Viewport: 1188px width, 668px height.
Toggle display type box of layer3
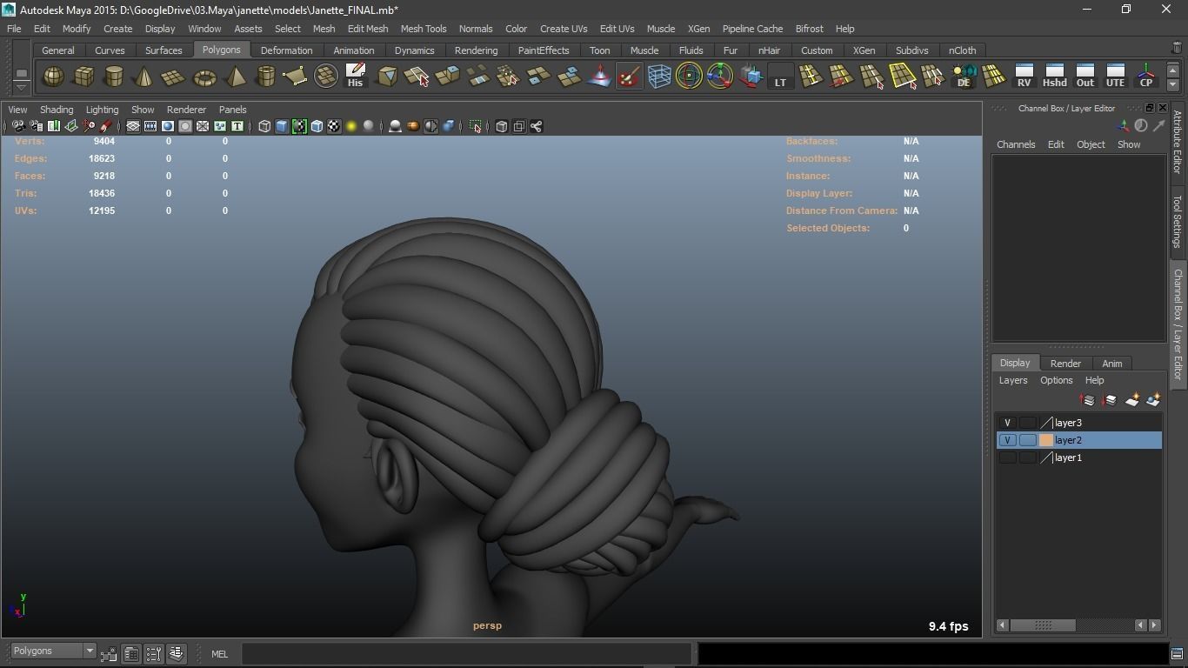coord(1027,423)
